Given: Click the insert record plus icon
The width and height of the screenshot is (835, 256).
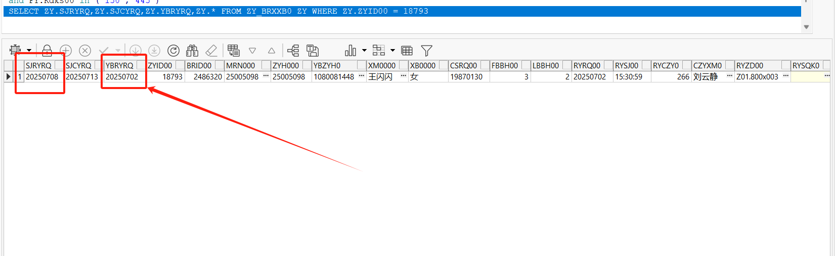Looking at the screenshot, I should pyautogui.click(x=66, y=51).
